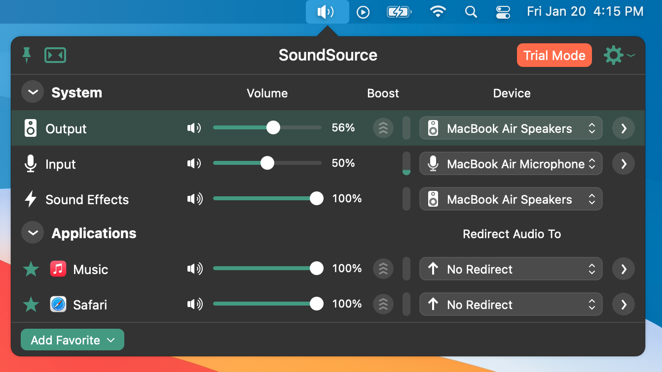Click the Safari app icon
The width and height of the screenshot is (662, 372).
pos(58,304)
